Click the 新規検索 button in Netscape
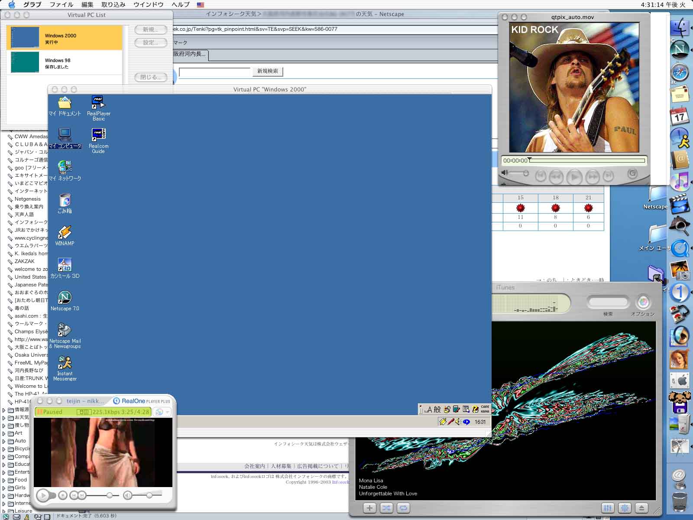 tap(268, 71)
